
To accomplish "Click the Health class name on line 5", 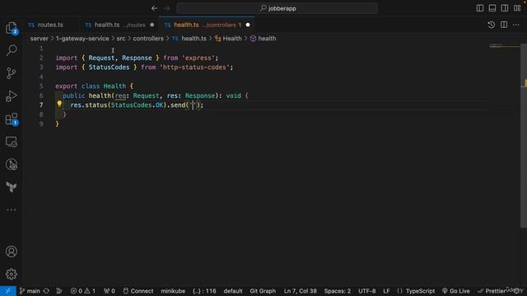I will pos(114,86).
